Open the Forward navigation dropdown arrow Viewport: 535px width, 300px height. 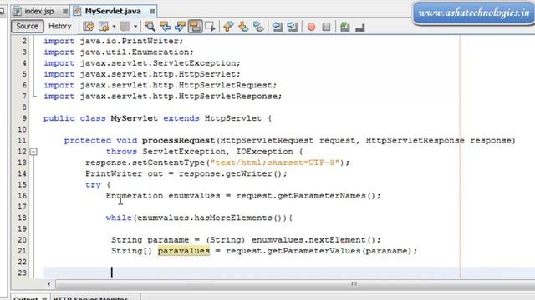click(x=135, y=27)
